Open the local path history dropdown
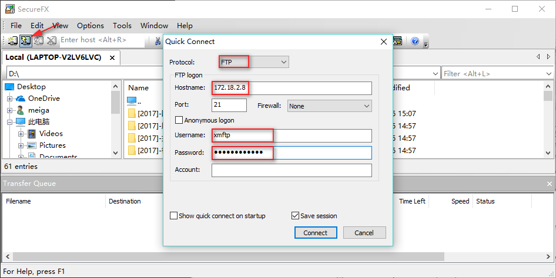Screen dimensions: 556x278 (436, 73)
